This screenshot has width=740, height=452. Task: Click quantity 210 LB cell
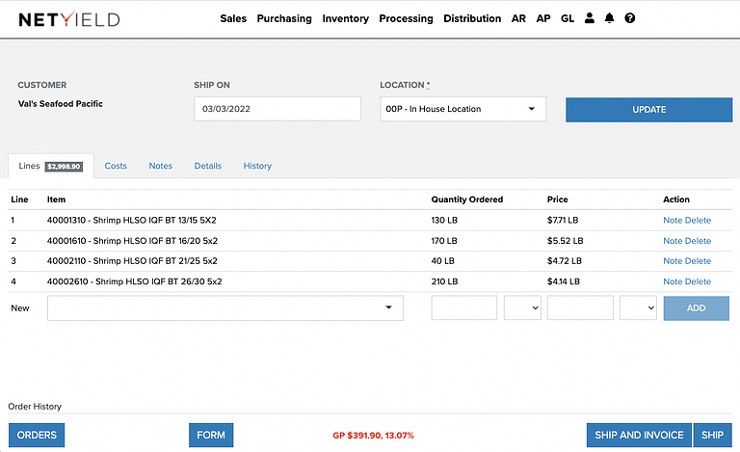(x=444, y=281)
